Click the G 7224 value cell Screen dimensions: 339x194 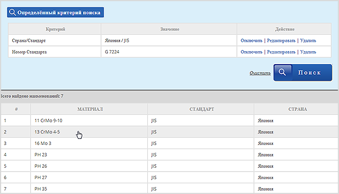(169, 52)
